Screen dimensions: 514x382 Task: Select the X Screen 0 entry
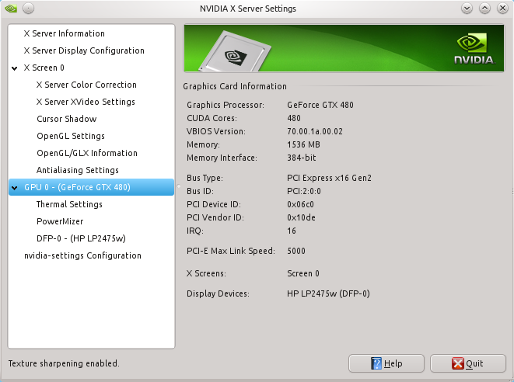44,68
